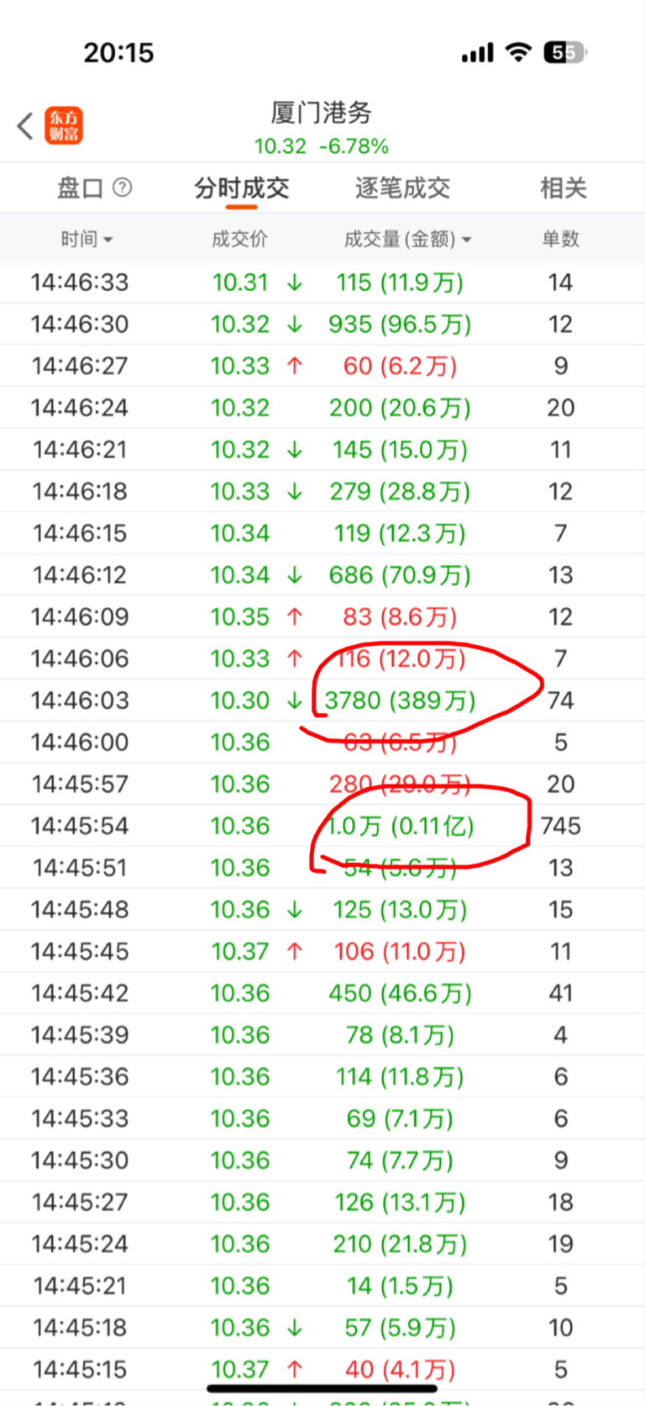Image resolution: width=645 pixels, height=1406 pixels.
Task: Tap the red up arrow at 14:46:27
Action: [x=295, y=366]
